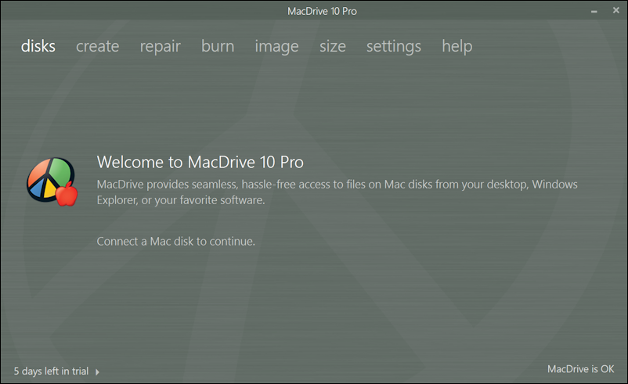Open the settings tab

(x=394, y=47)
